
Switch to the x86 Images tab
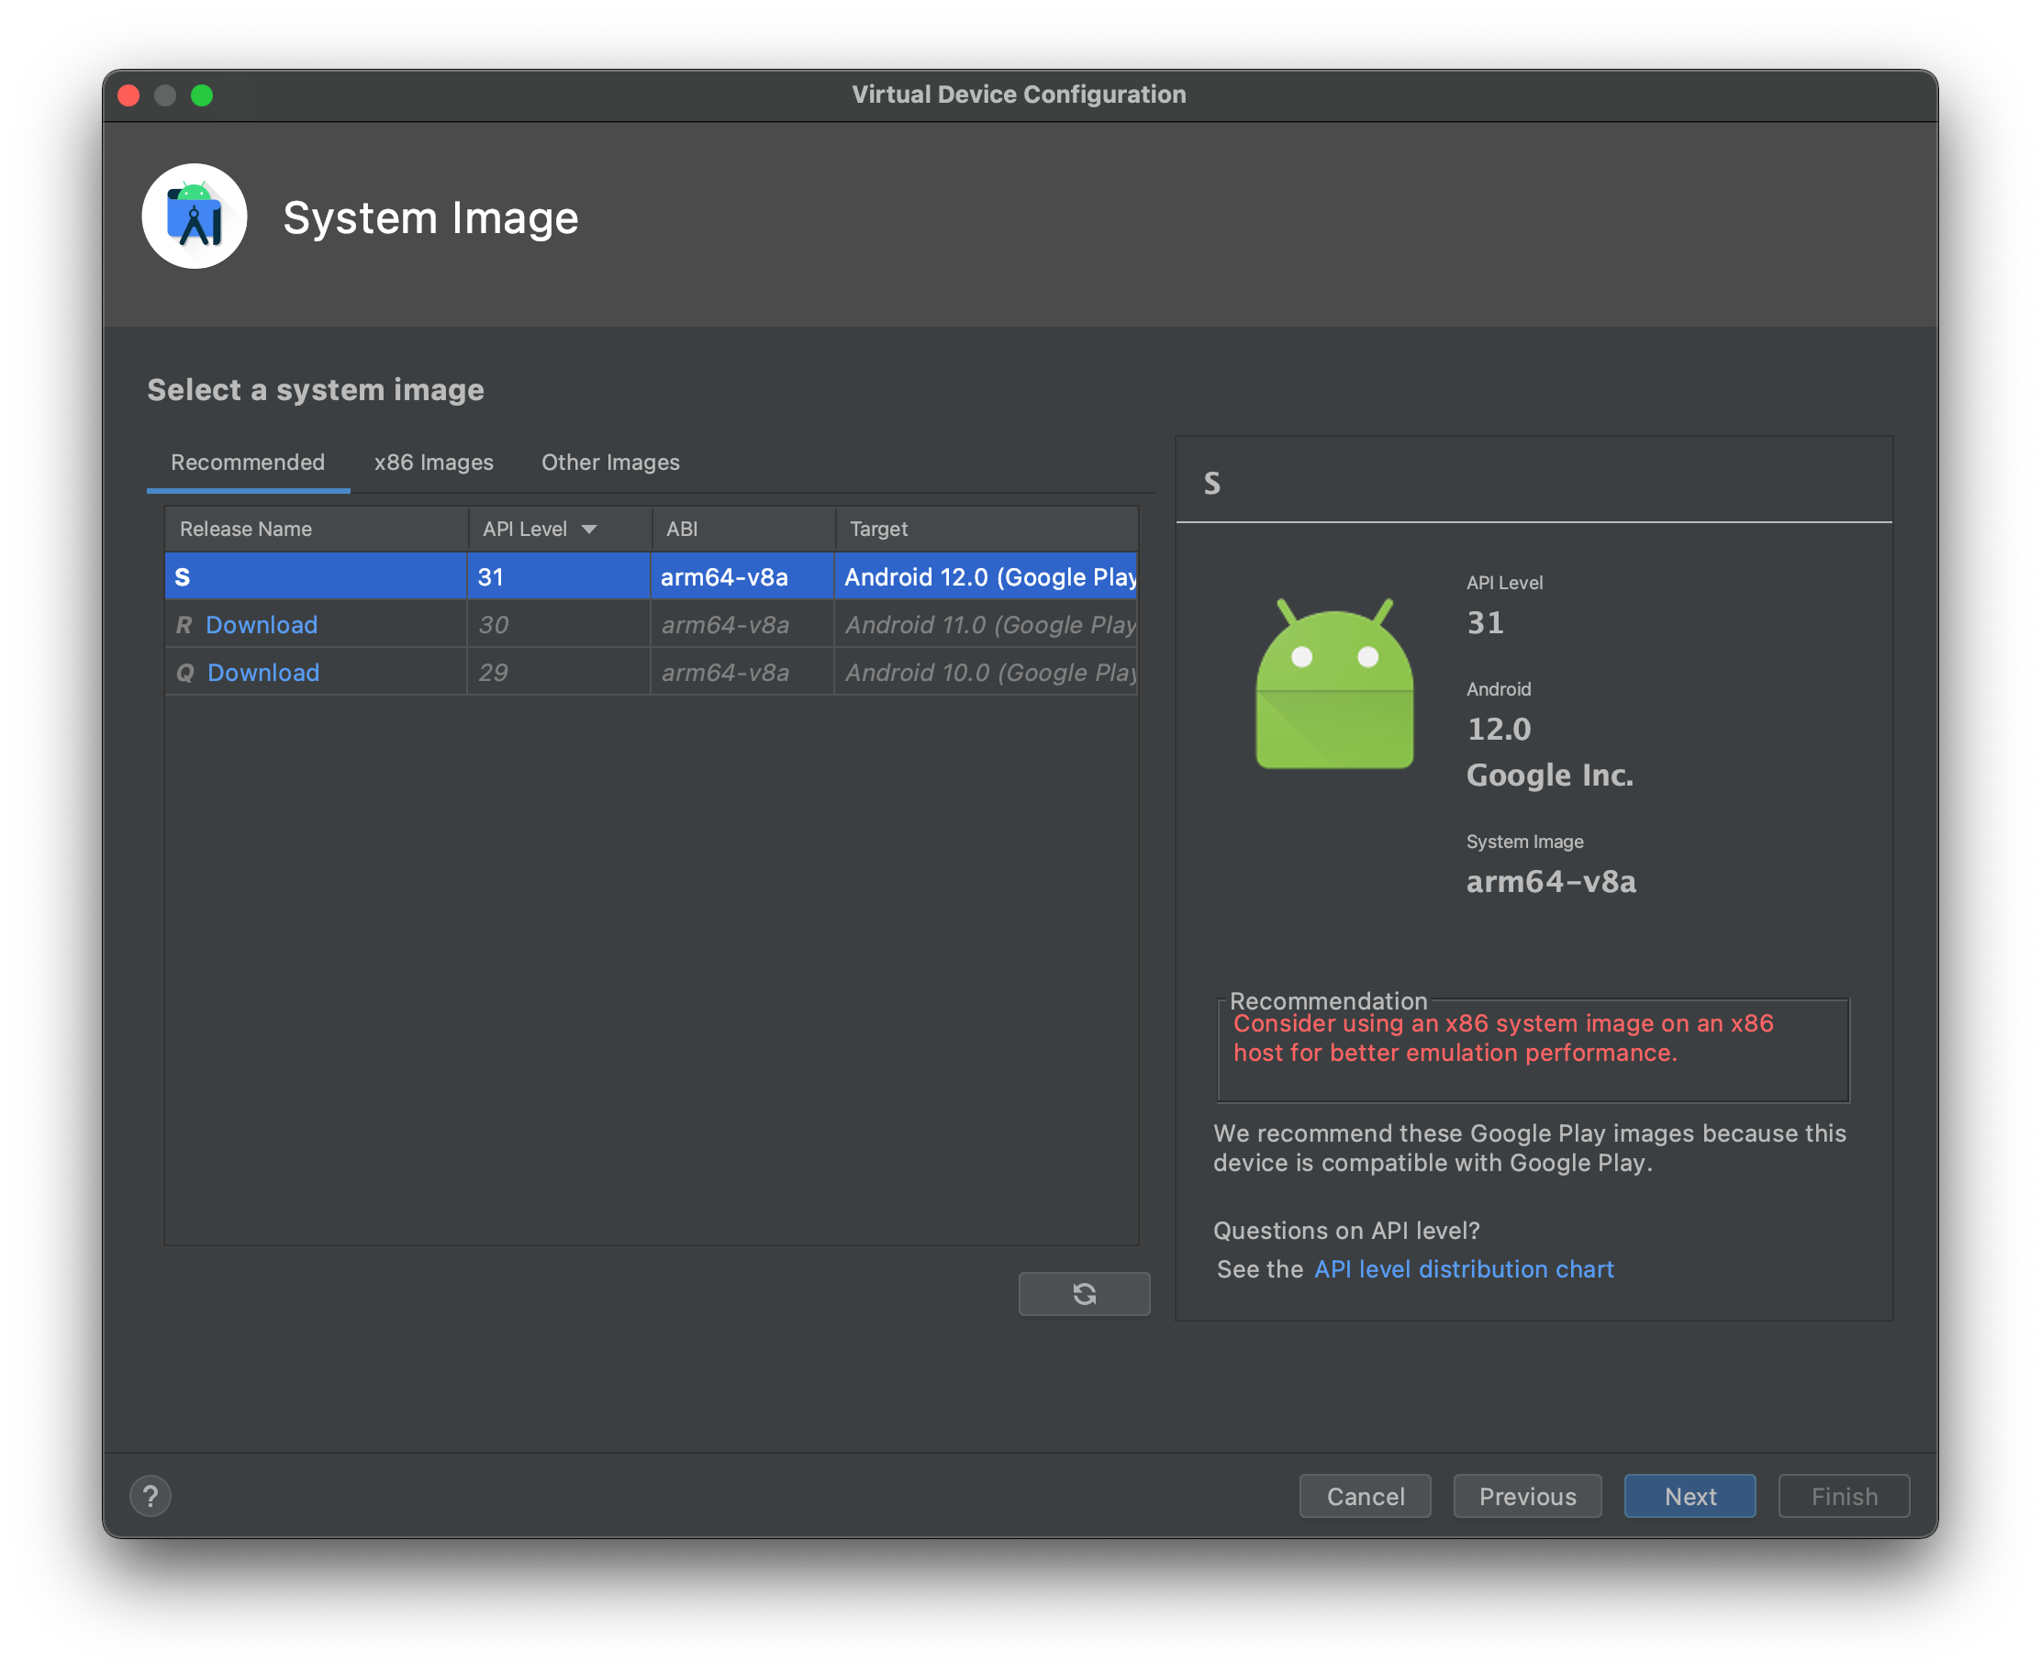pyautogui.click(x=433, y=463)
